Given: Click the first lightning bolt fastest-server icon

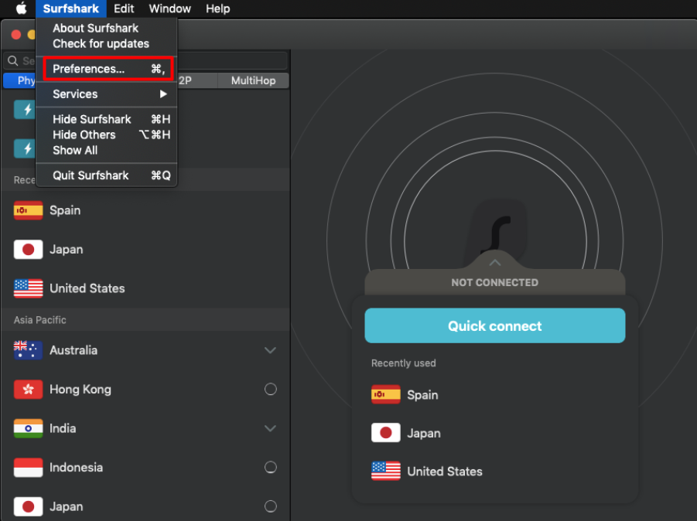Looking at the screenshot, I should [25, 109].
